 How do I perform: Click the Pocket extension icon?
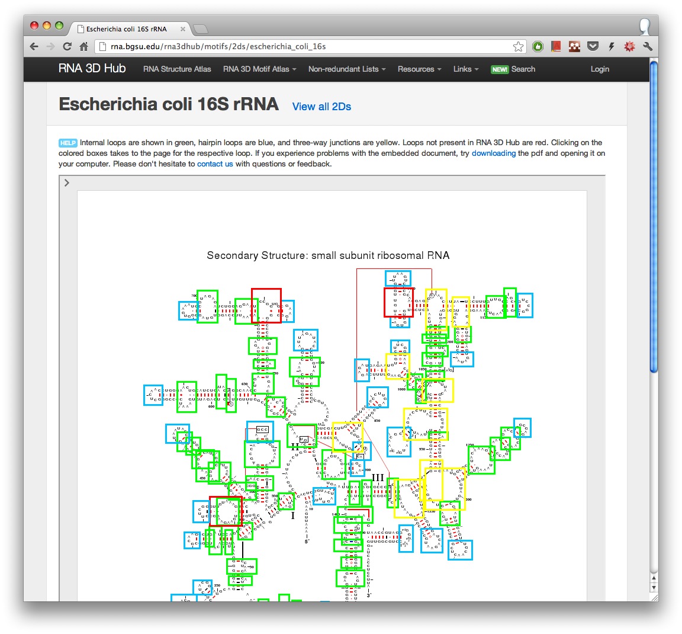coord(593,46)
